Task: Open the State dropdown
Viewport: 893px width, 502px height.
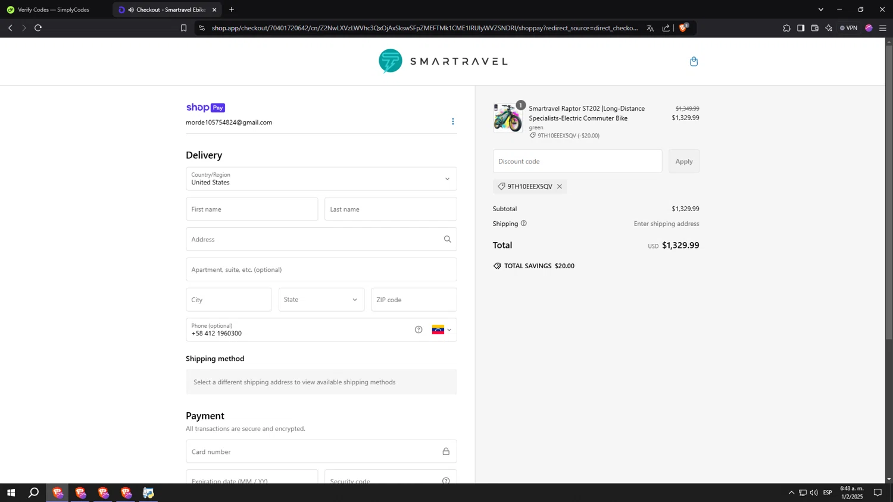Action: click(x=321, y=300)
